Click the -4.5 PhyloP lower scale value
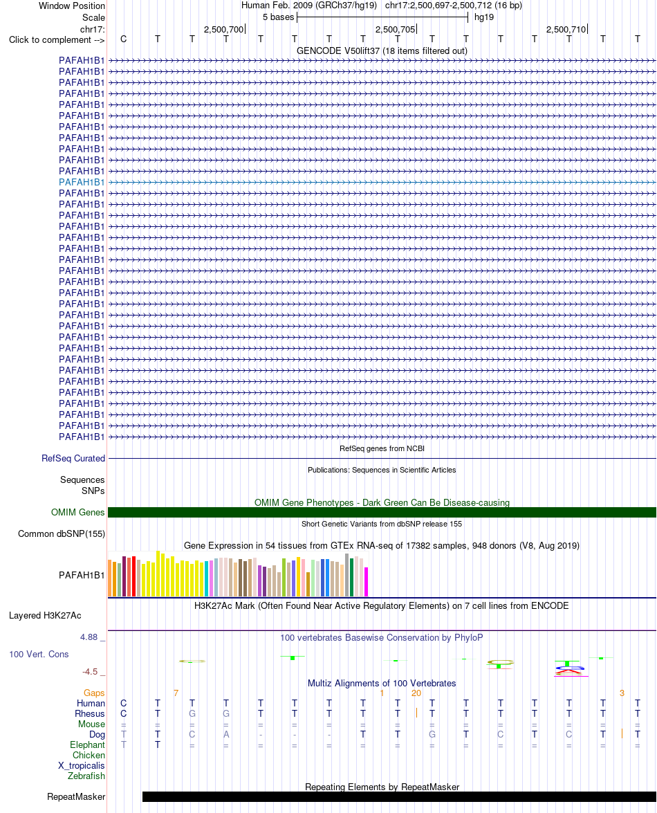 point(90,671)
